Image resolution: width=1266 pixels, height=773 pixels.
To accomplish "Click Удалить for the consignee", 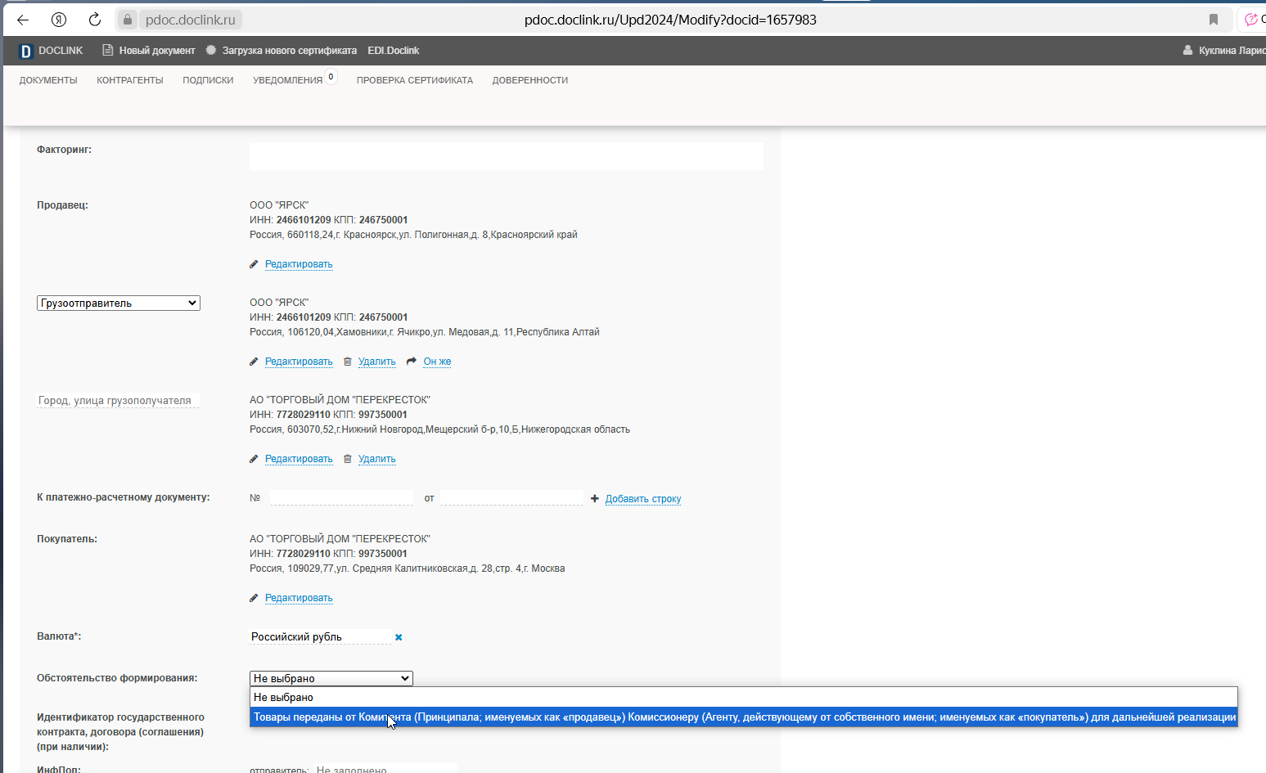I will pyautogui.click(x=377, y=459).
